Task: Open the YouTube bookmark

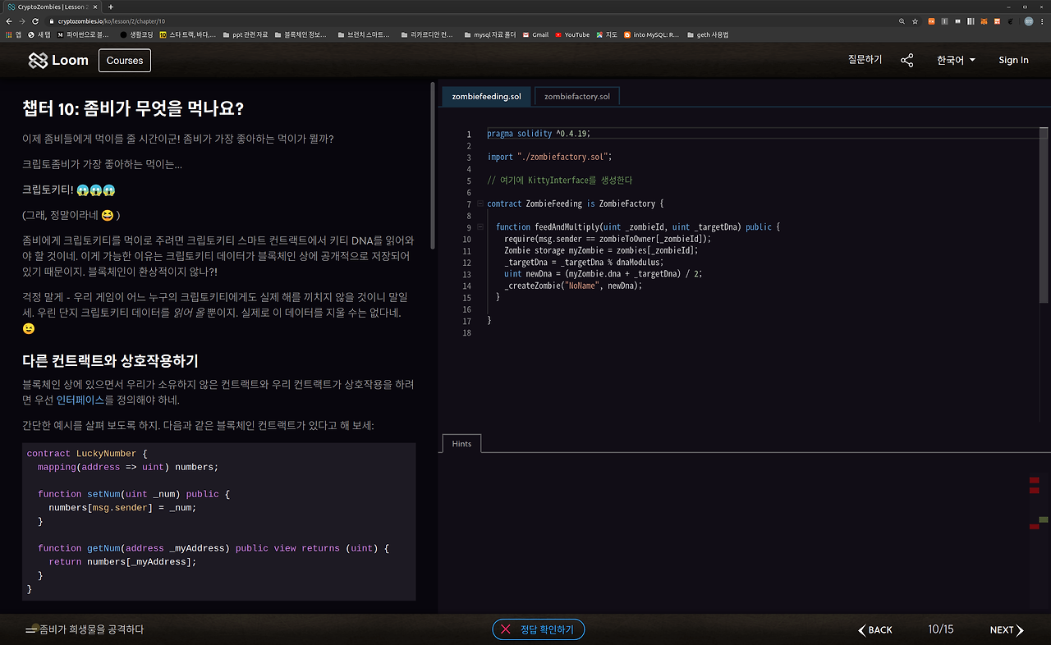Action: click(x=572, y=34)
